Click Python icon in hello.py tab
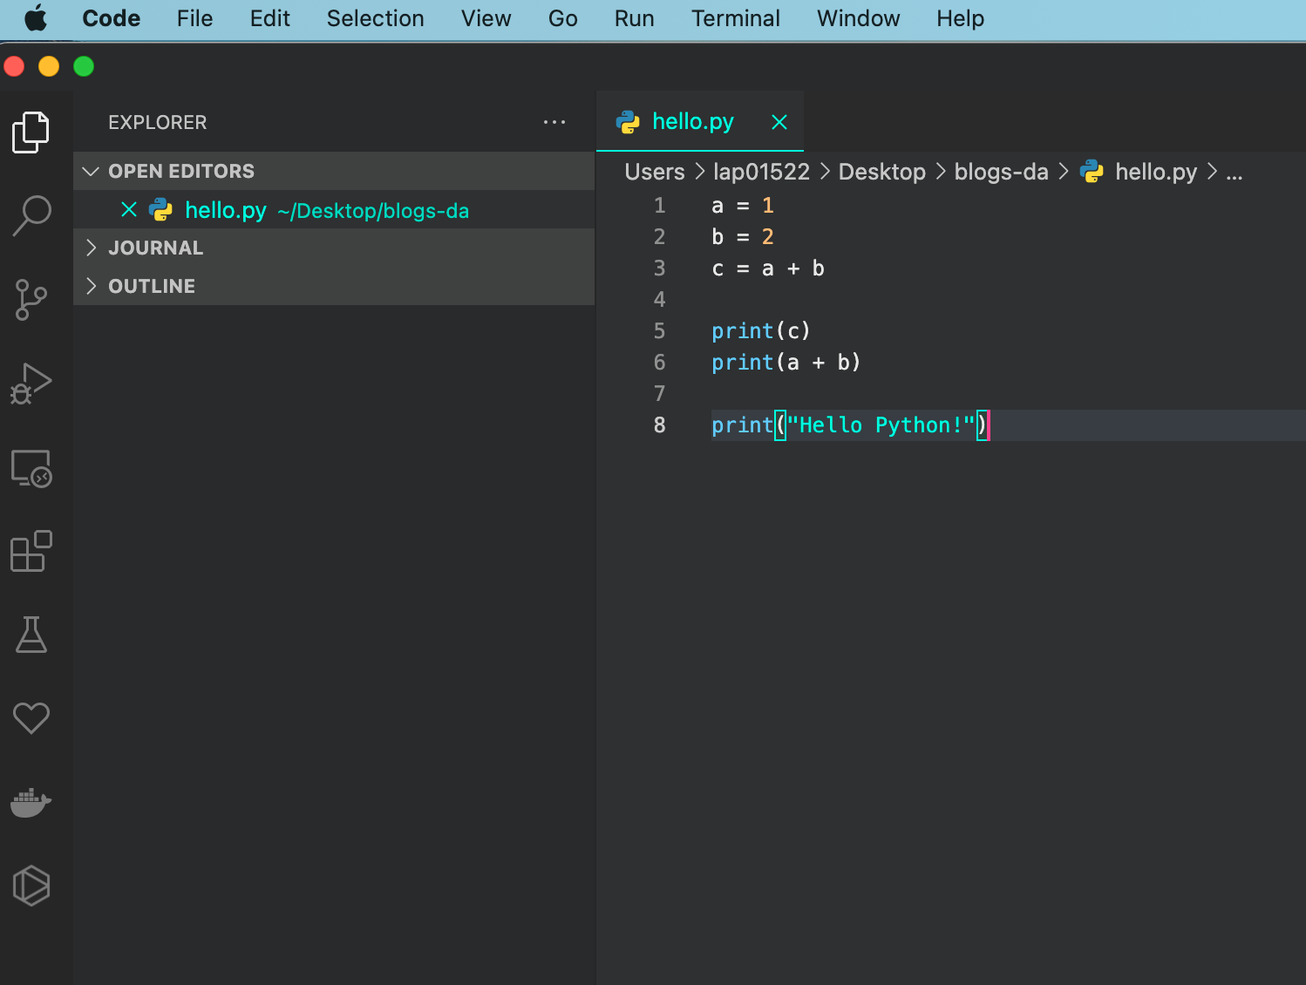 point(628,122)
